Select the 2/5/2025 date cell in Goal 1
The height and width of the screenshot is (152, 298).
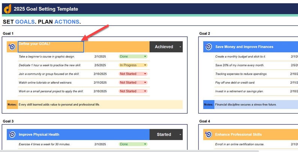click(x=100, y=65)
